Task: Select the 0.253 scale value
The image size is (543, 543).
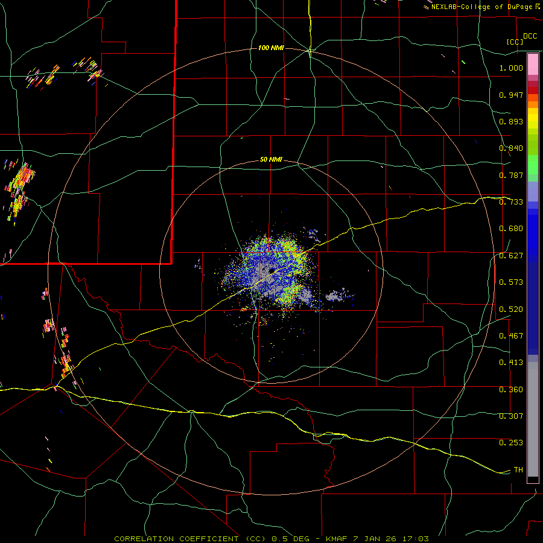Action: pos(511,443)
